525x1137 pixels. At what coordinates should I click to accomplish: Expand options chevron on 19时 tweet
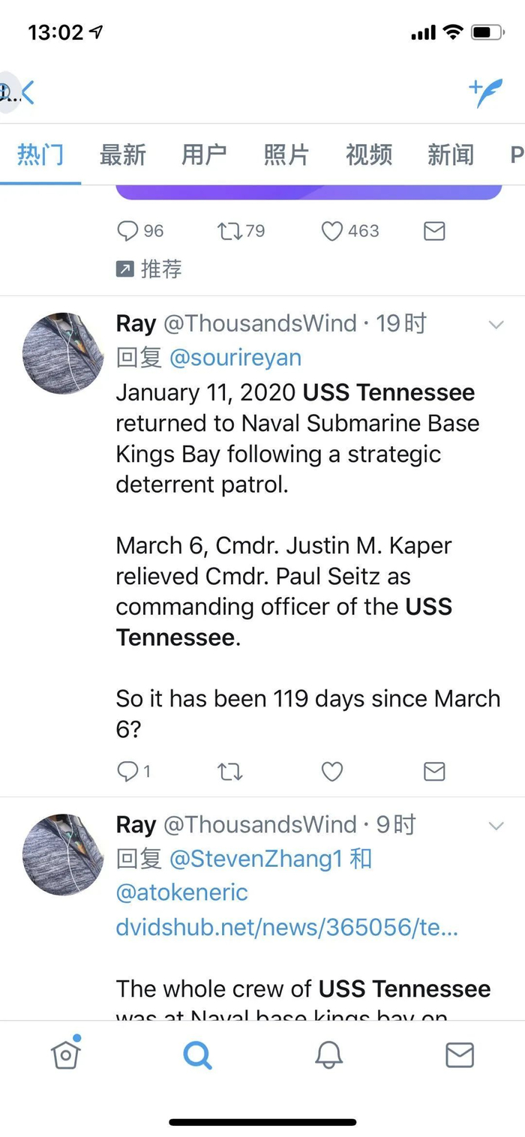(x=496, y=325)
